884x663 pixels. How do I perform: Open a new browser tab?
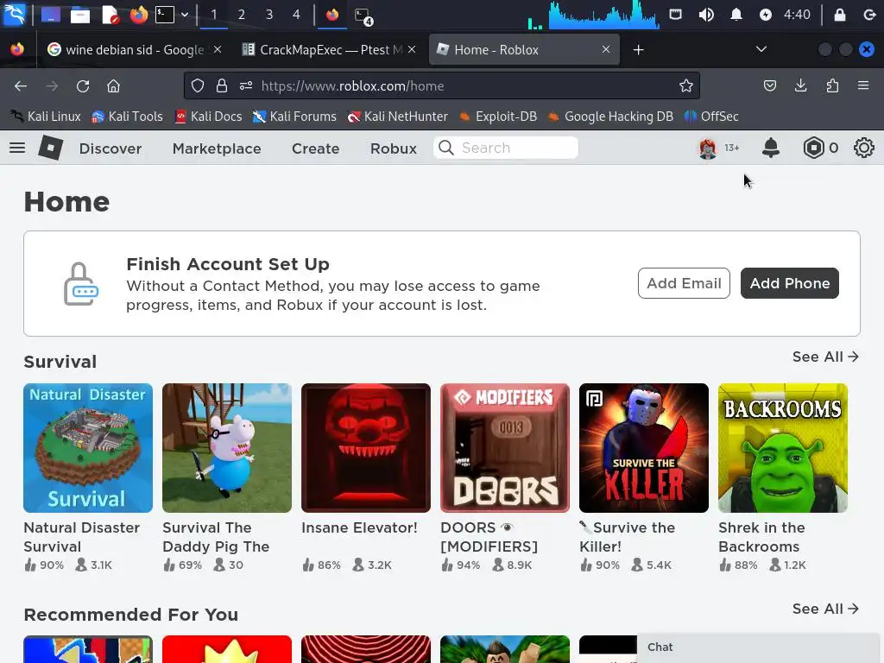coord(638,49)
